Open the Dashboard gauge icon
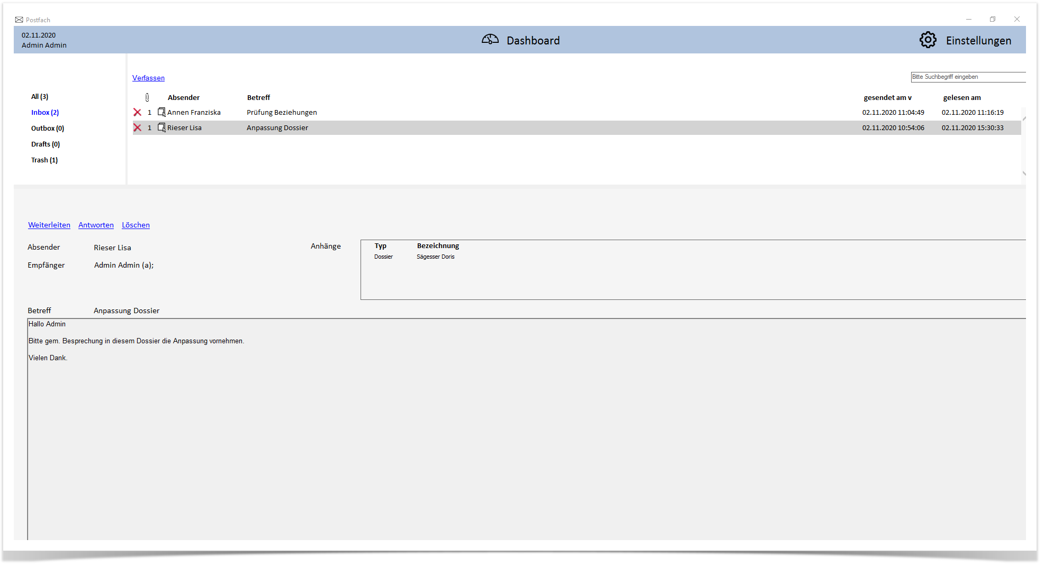The height and width of the screenshot is (566, 1044). 490,40
